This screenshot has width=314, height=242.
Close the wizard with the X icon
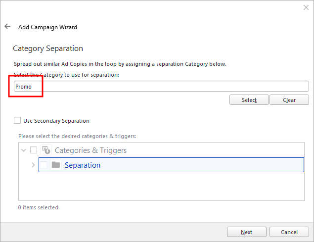coord(305,7)
